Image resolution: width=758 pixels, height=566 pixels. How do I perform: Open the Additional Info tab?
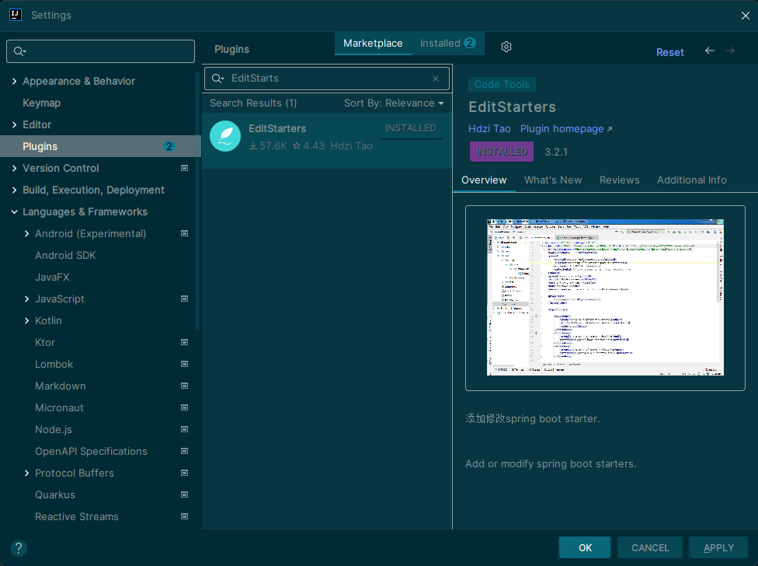click(691, 180)
